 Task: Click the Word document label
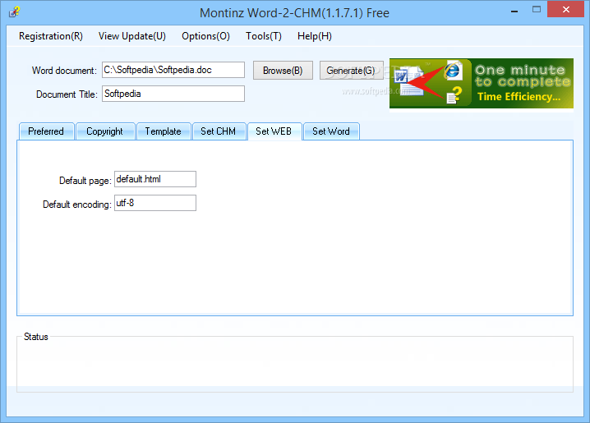[64, 71]
